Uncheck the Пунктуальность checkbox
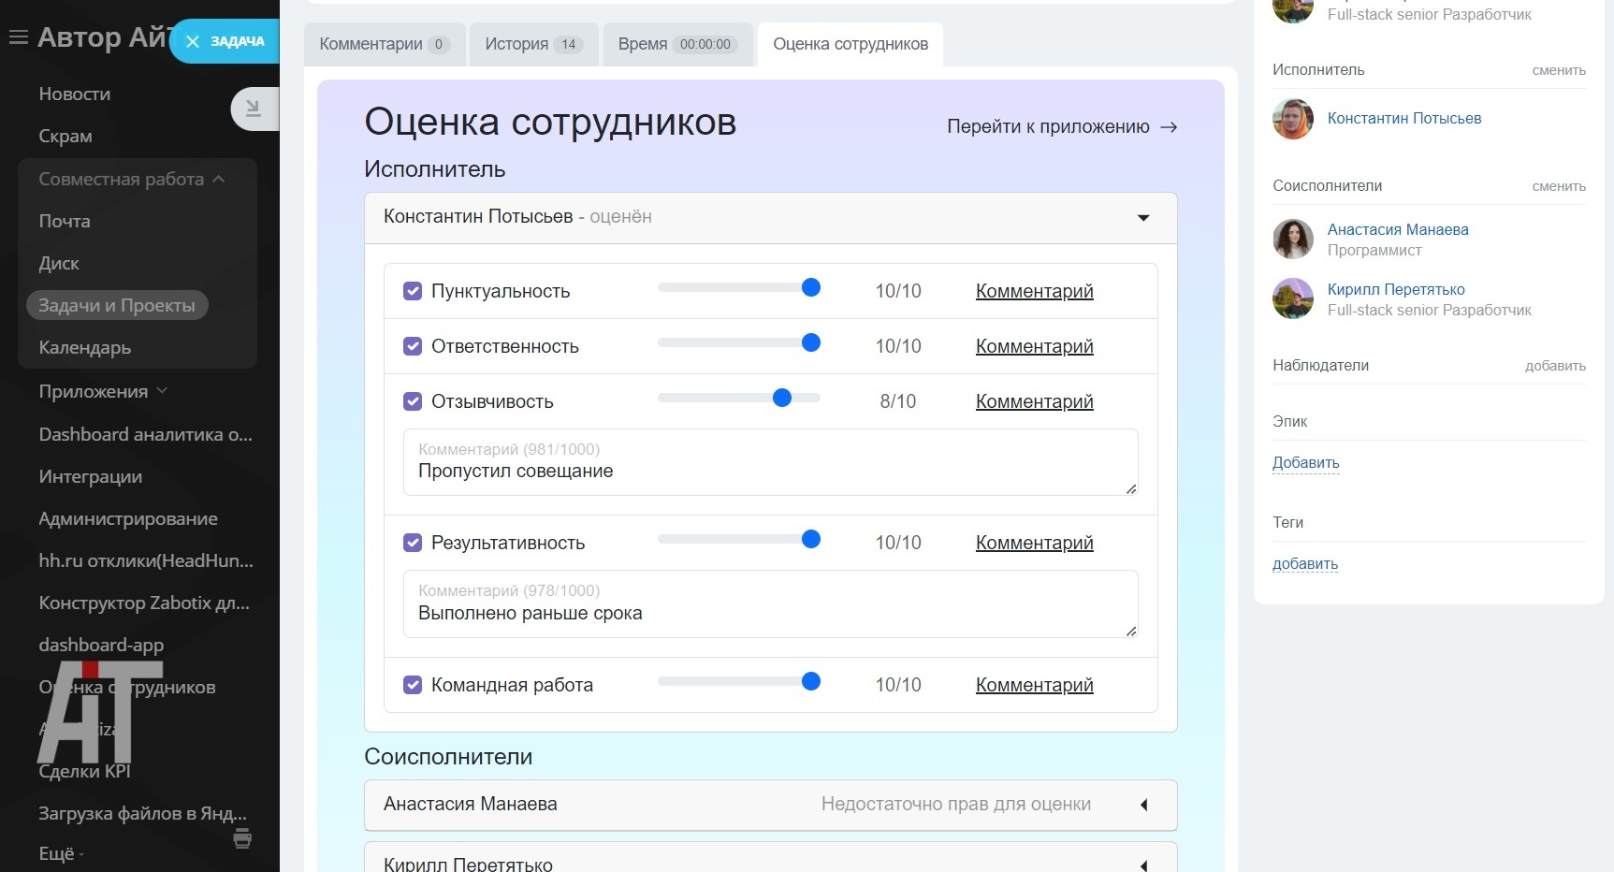Screen dimensions: 1614x872 [413, 291]
